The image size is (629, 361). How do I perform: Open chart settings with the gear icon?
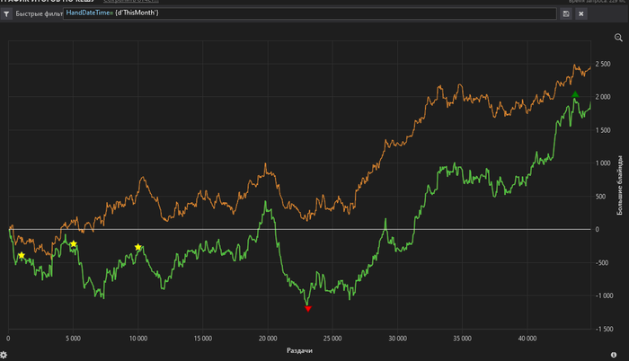4,355
